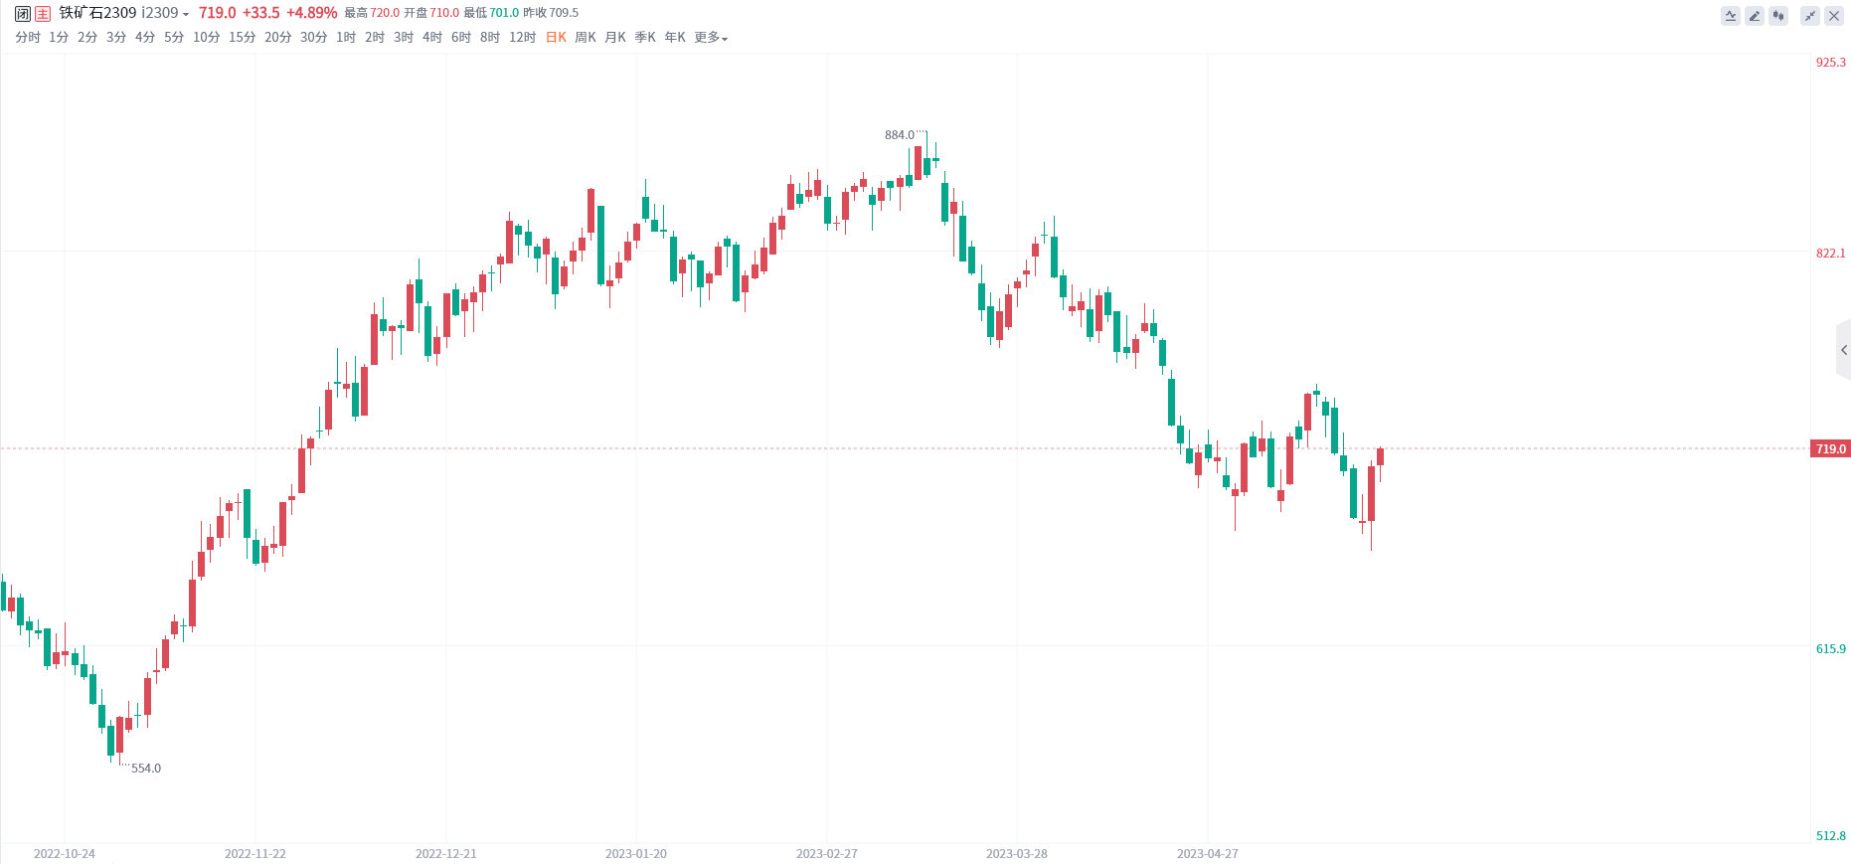Click the red 719.0 price tag on axis
Screen dimensions: 1851x864
tap(1830, 449)
